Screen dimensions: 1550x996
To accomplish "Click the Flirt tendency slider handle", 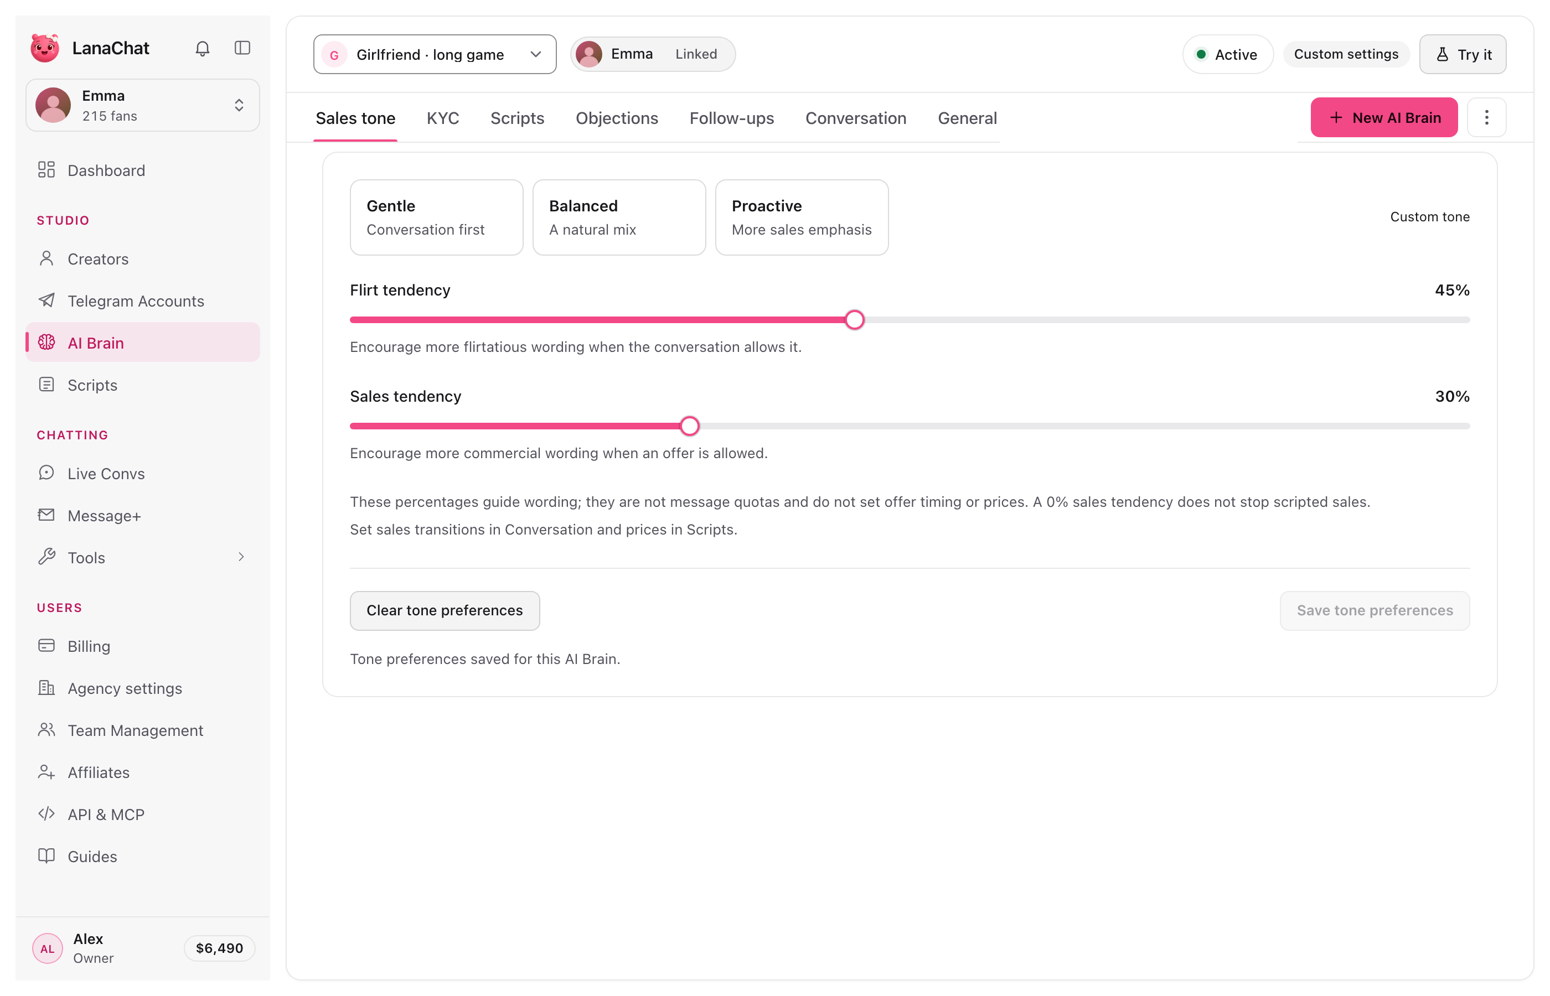I will pos(855,319).
